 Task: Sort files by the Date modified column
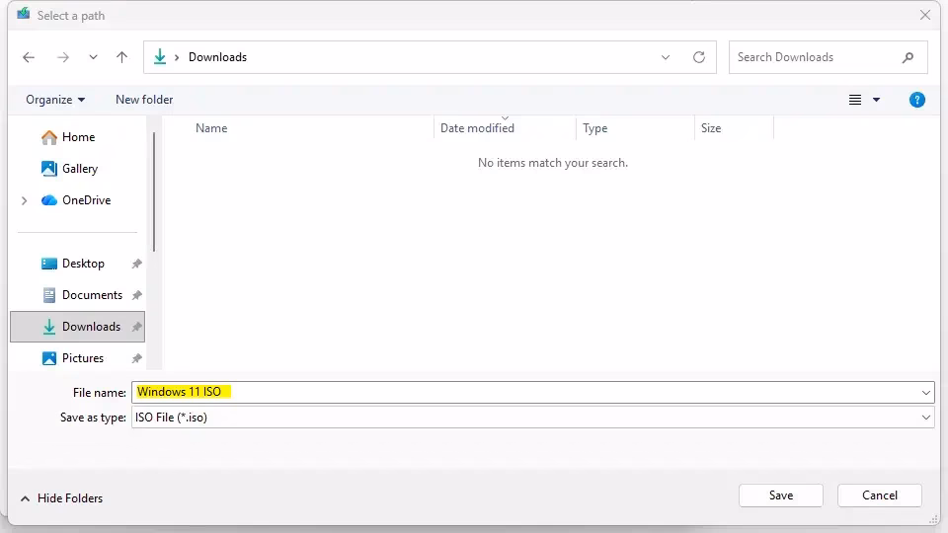click(477, 128)
